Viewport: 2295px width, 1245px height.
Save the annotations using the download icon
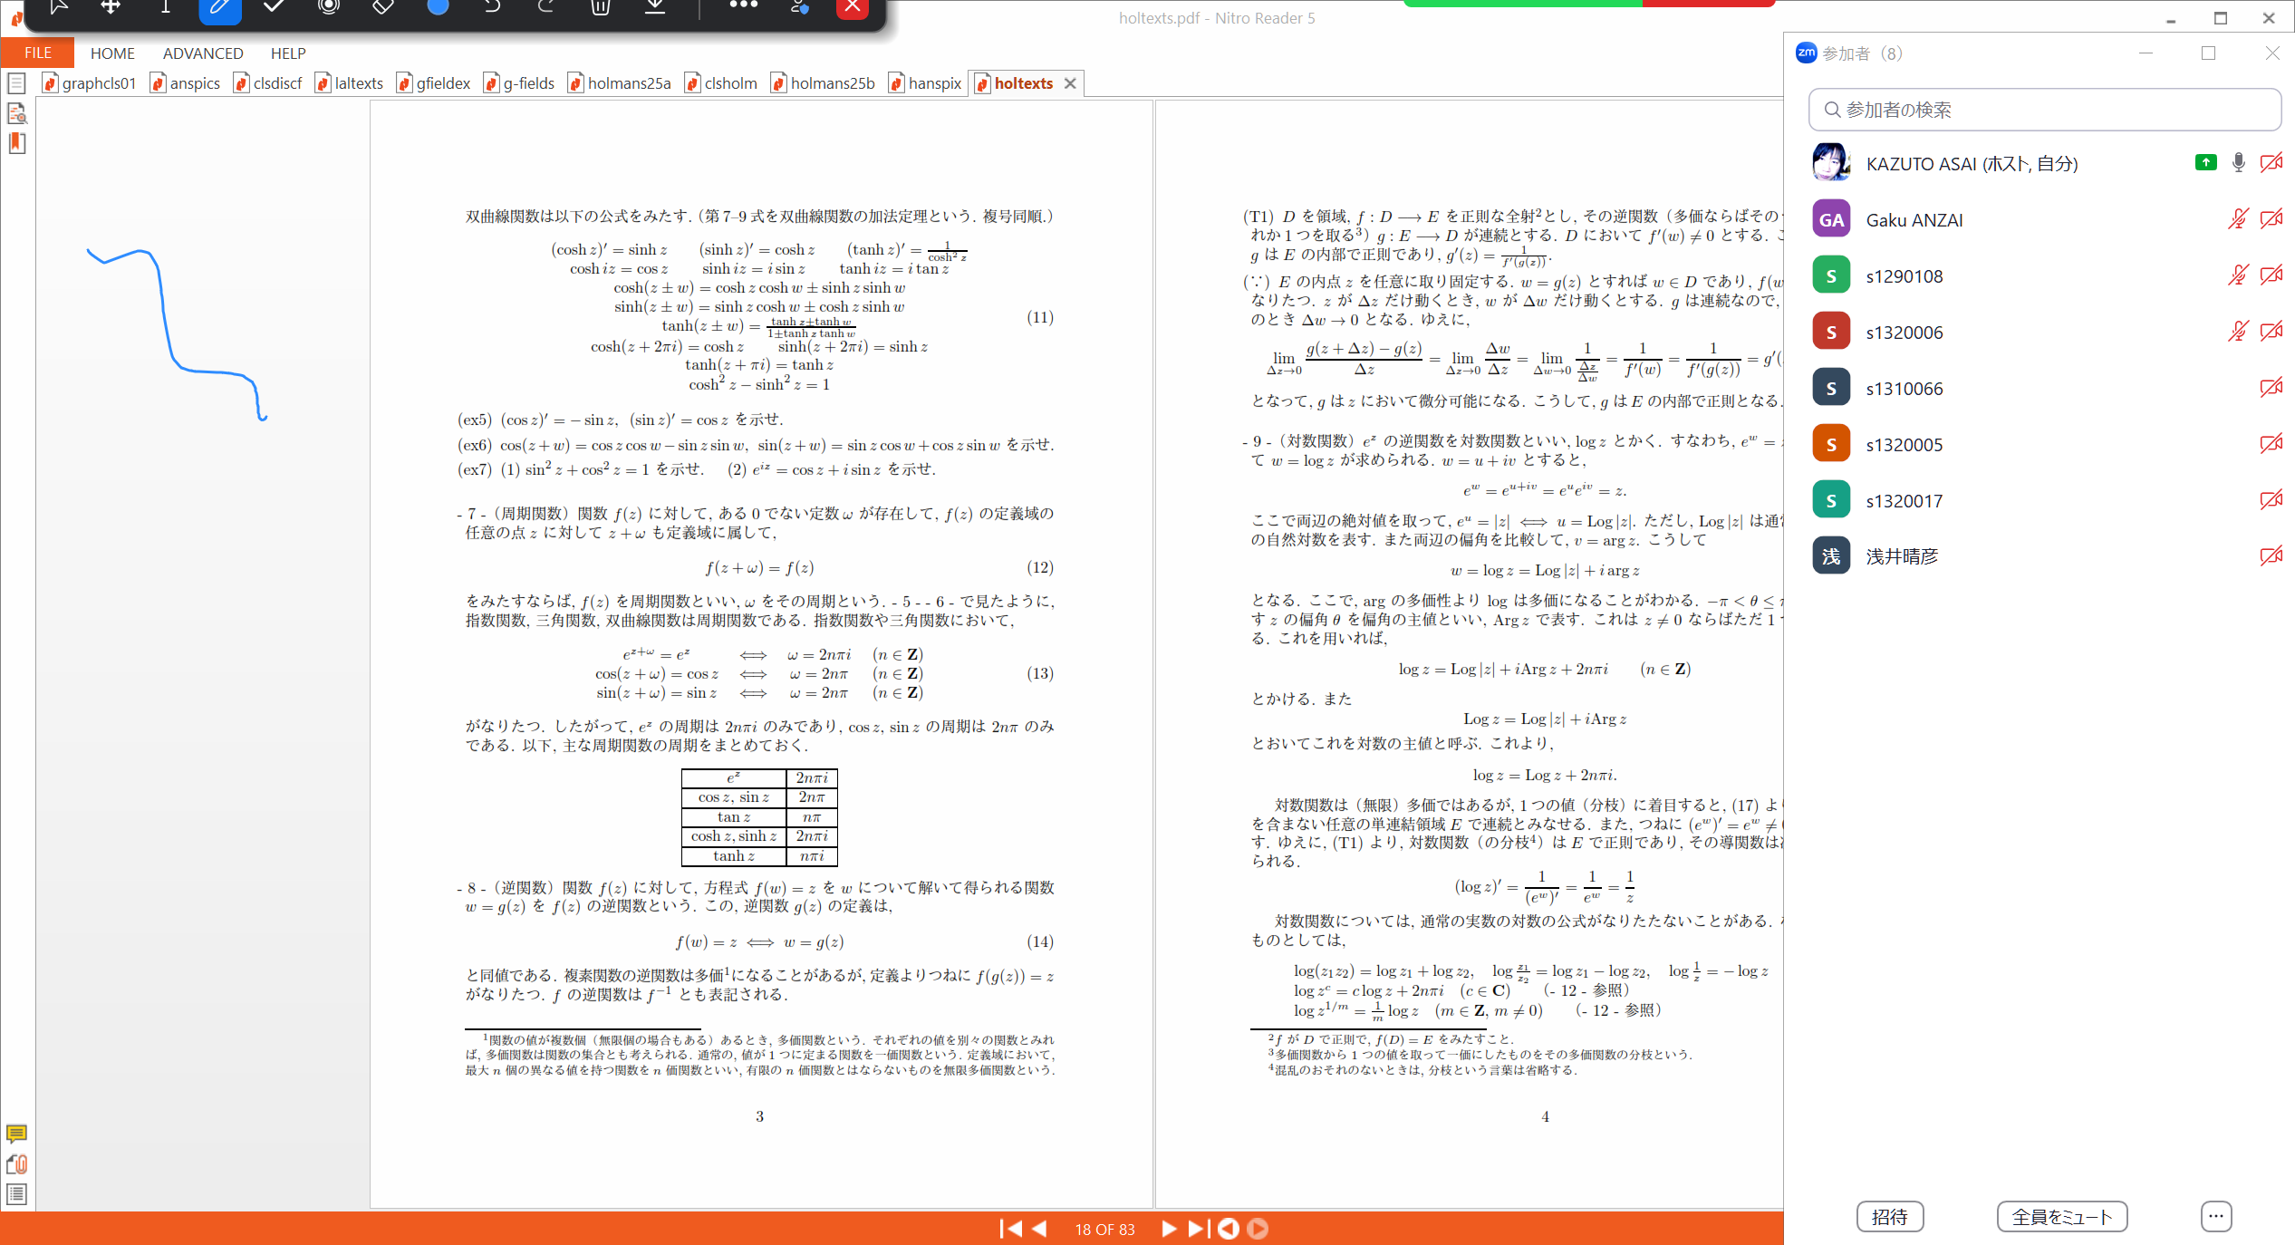pyautogui.click(x=655, y=7)
